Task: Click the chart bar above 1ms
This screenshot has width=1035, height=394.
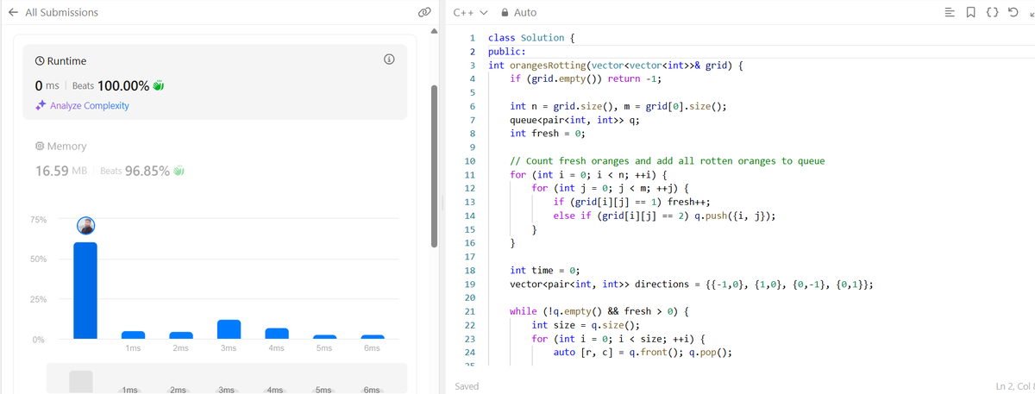Action: pyautogui.click(x=133, y=335)
